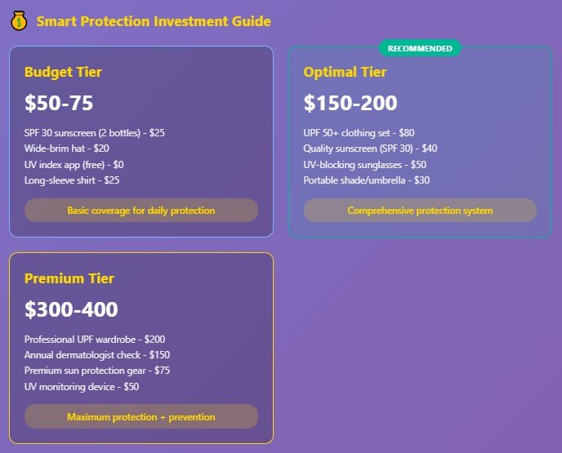Click the Portable shade/umbrella - $30 item

tap(366, 180)
